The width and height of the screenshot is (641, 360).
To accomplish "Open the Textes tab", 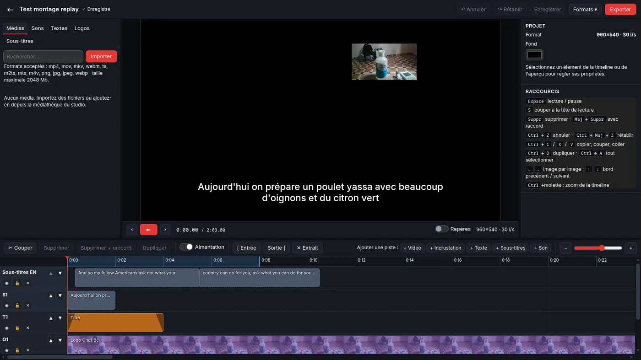I will click(x=59, y=28).
